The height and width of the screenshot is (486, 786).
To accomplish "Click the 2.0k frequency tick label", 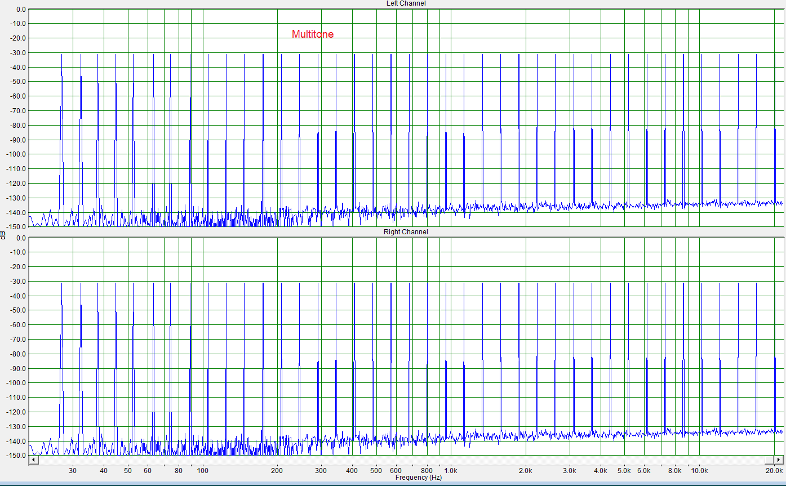I will (525, 470).
